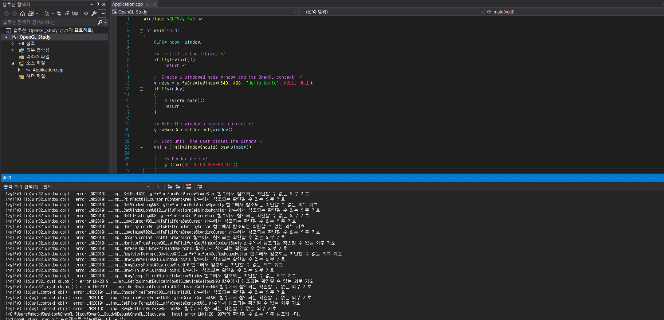Screen dimensions: 664x320
Task: Select solution 'OpenGL_Study' root node
Action: pyautogui.click(x=53, y=31)
